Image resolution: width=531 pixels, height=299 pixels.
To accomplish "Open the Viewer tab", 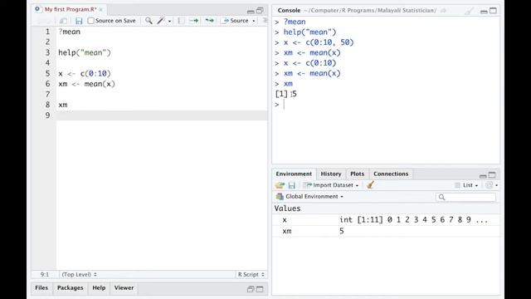I will click(x=124, y=288).
